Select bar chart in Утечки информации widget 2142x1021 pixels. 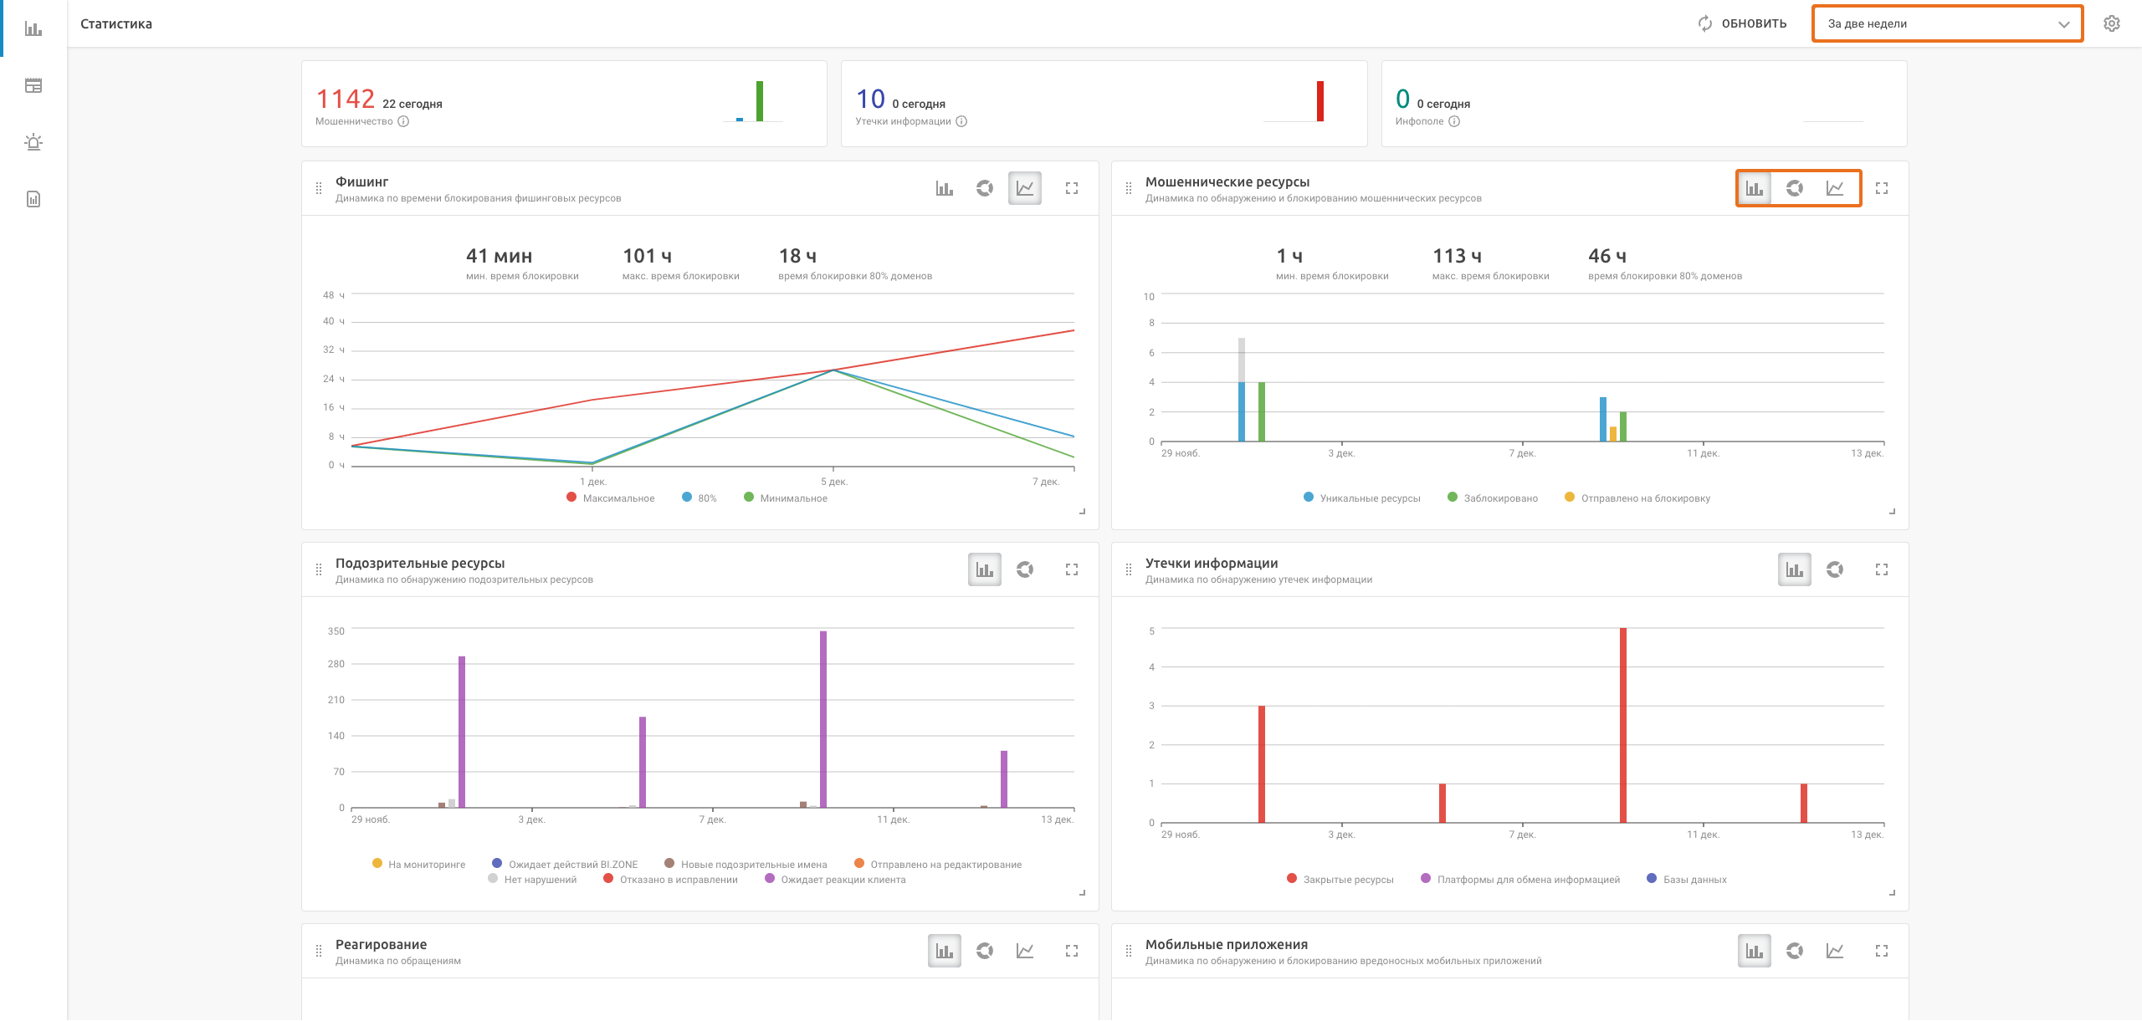[x=1795, y=569]
